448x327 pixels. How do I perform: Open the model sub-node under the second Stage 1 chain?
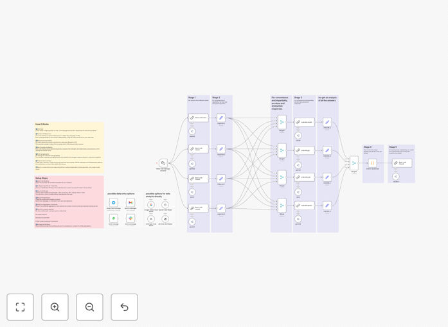coord(192,164)
